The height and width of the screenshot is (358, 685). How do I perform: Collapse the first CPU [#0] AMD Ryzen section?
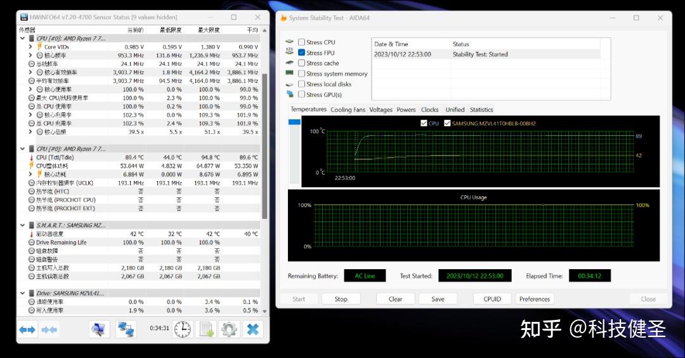[x=23, y=39]
